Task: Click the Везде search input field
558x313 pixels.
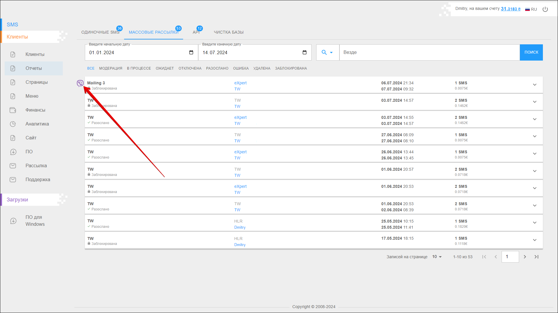Action: [x=429, y=52]
